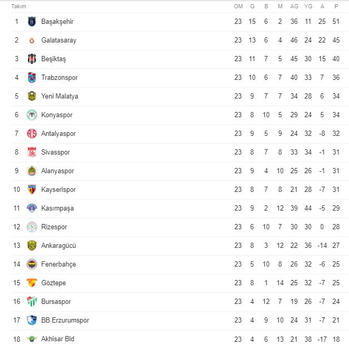349x349 pixels.
Task: Click the Takım column header
Action: (19, 6)
